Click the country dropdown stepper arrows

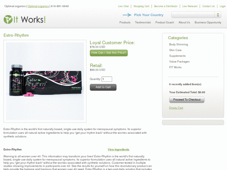(218, 15)
